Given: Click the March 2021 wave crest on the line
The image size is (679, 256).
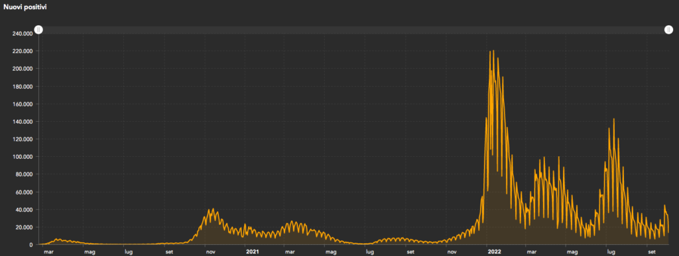Looking at the screenshot, I should pyautogui.click(x=292, y=222).
